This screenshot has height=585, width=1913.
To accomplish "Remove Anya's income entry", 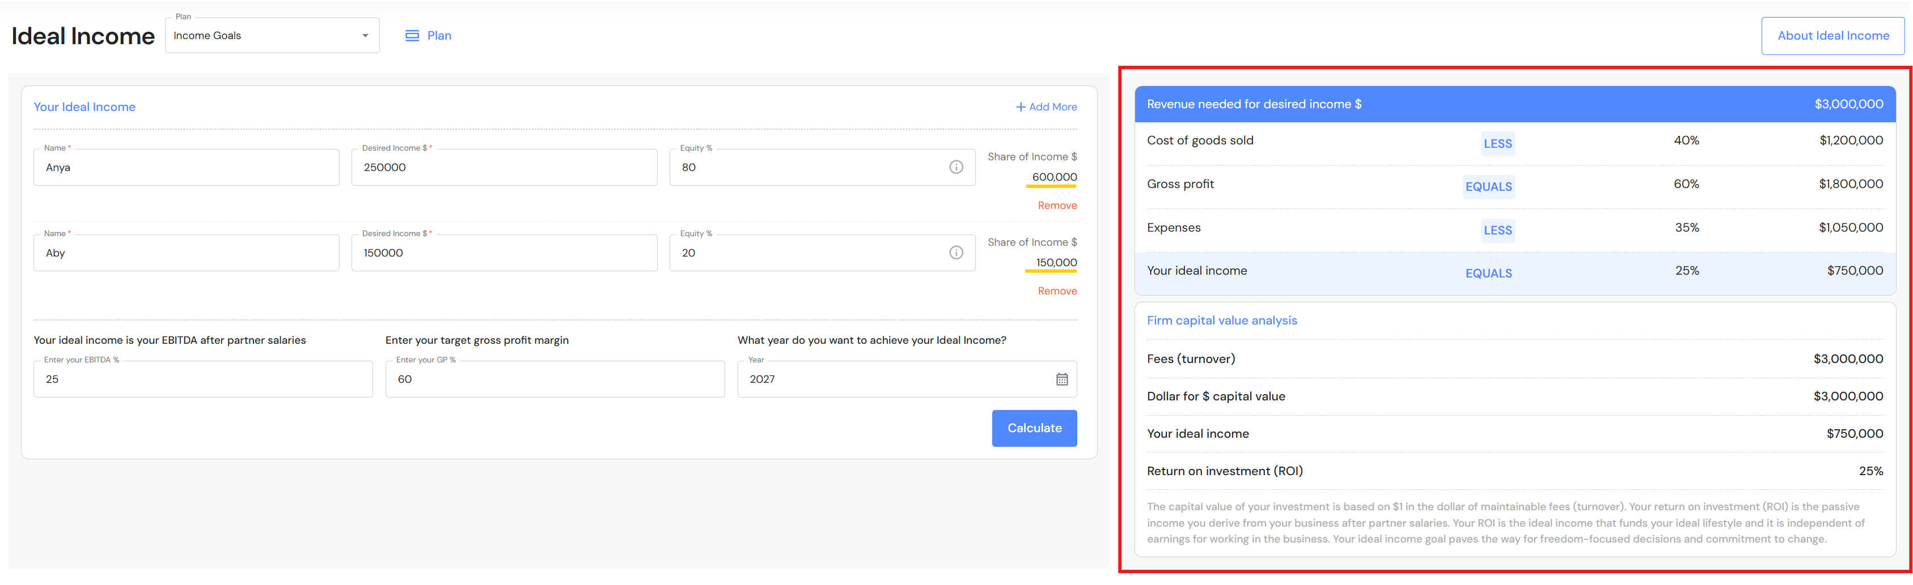I will pos(1057,206).
